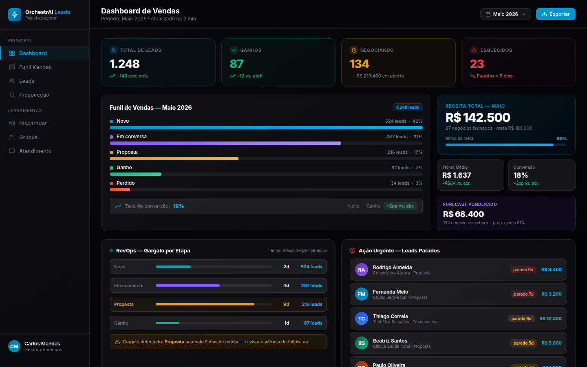
Task: Click the checkmark icon in Ganhos card
Action: point(234,50)
